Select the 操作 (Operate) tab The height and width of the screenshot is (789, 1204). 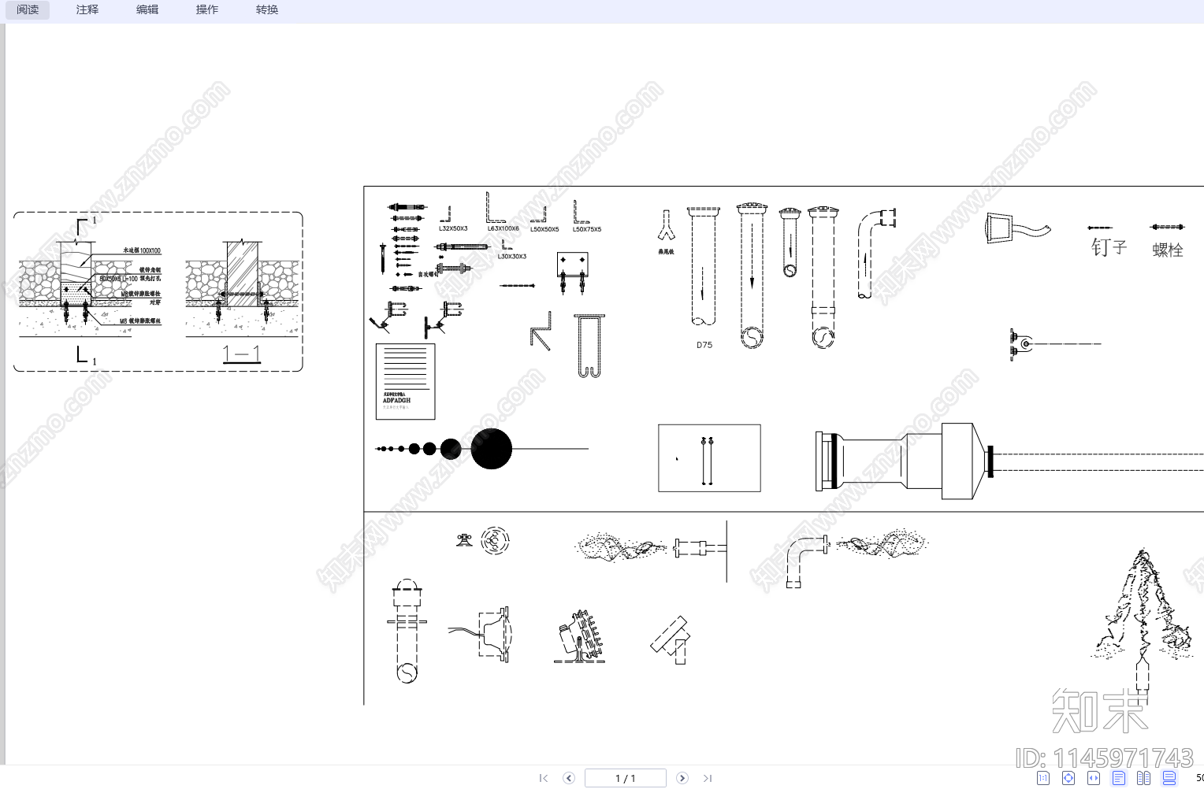(207, 10)
